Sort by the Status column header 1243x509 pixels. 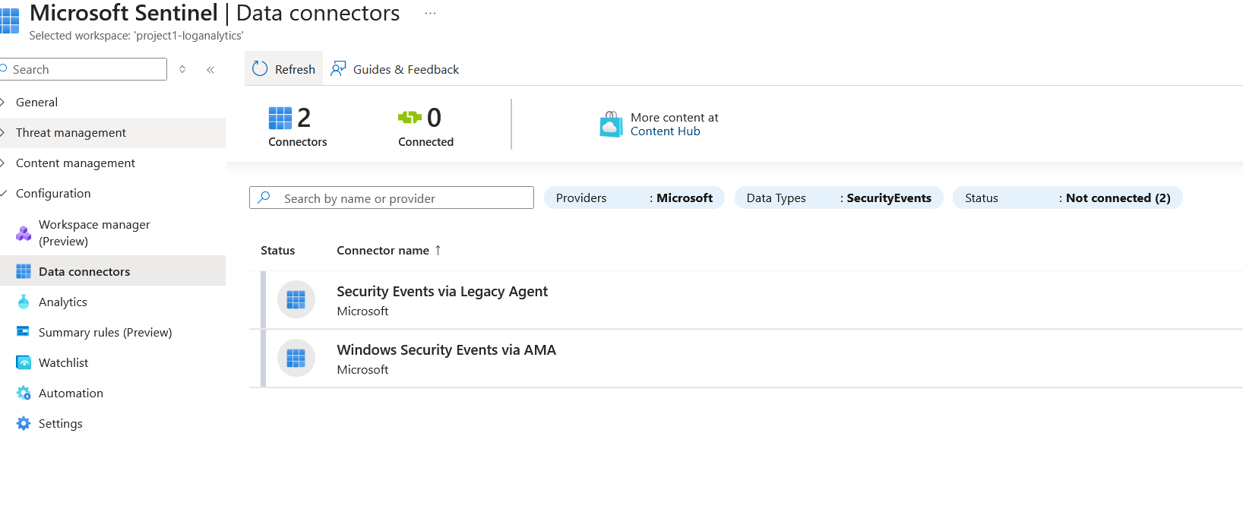coord(278,251)
